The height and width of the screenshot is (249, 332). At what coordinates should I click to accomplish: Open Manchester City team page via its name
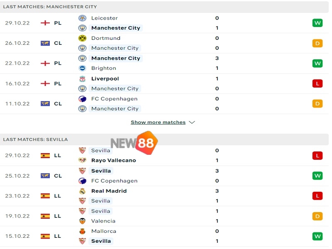point(116,28)
